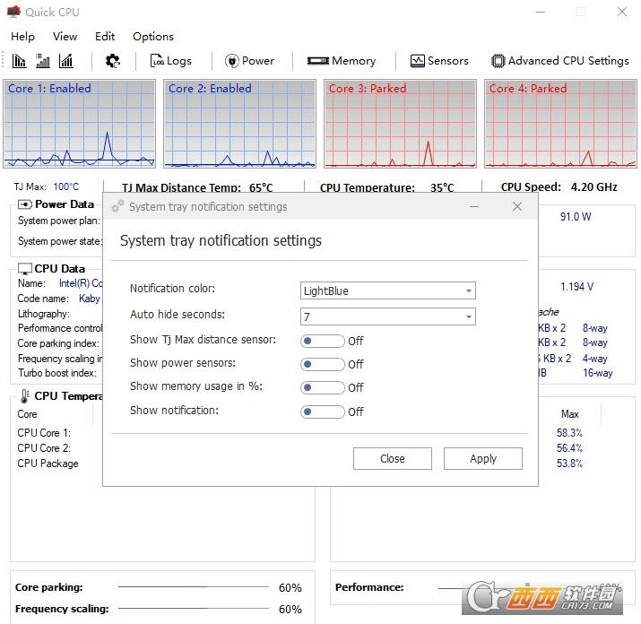This screenshot has height=624, width=641.
Task: Open the Sensors toolbar item
Action: click(x=439, y=61)
